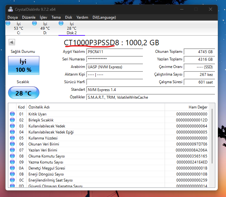This screenshot has width=226, height=197.
Task: Click the status orb of Yazılan Veri Birimi row
Action: [12, 150]
